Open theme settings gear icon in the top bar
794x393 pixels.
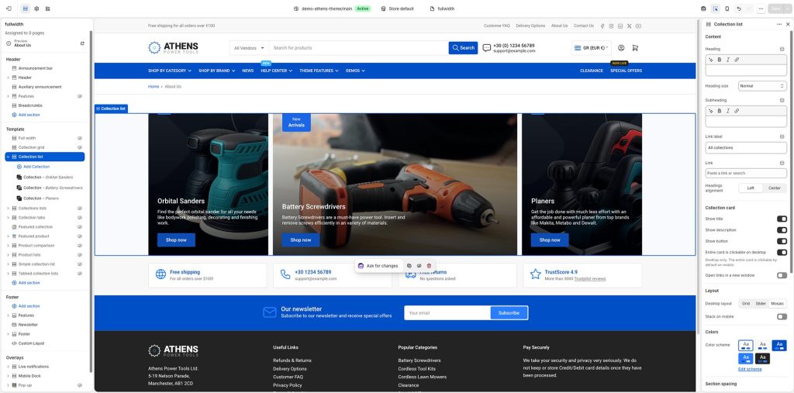coord(36,9)
